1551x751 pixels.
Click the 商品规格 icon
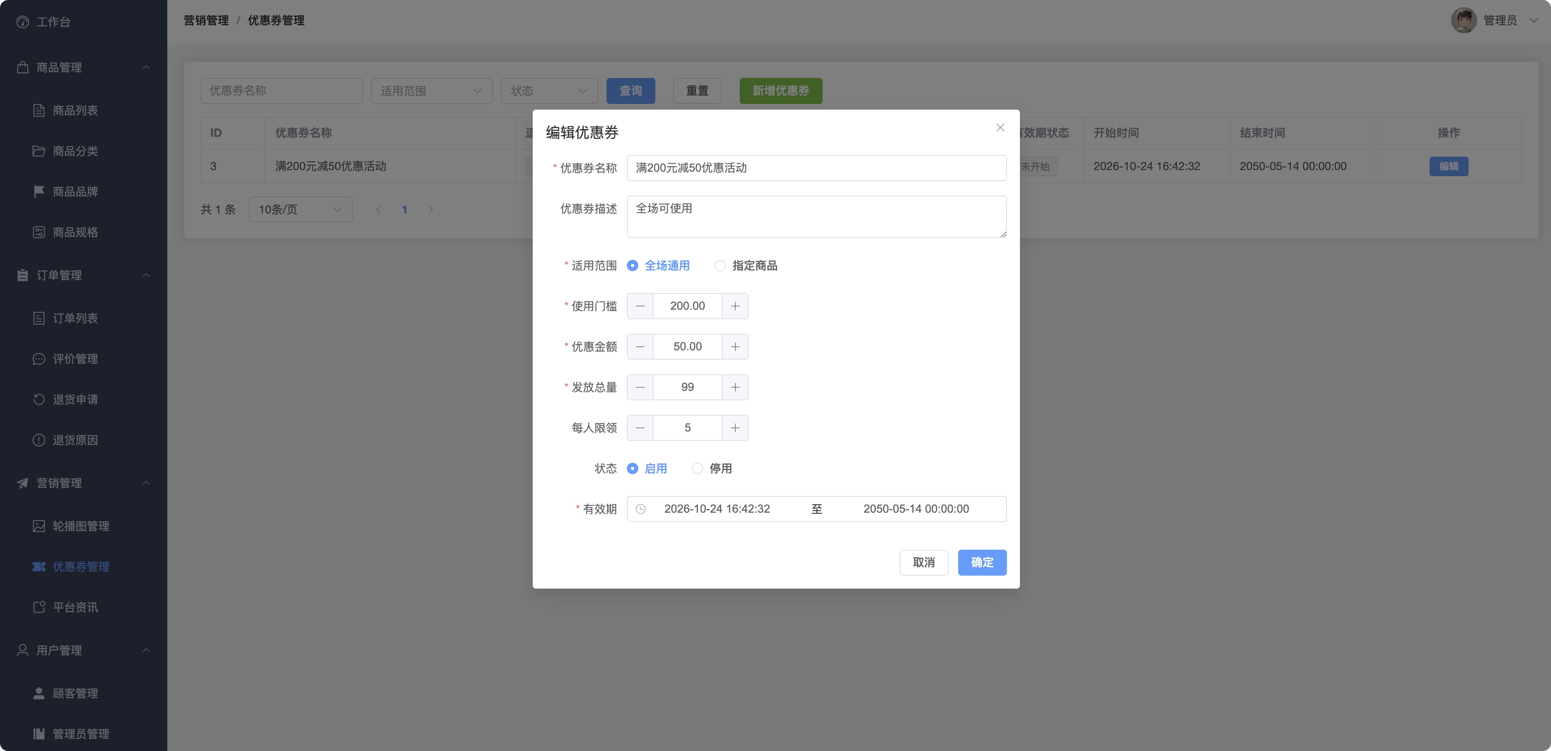(39, 232)
